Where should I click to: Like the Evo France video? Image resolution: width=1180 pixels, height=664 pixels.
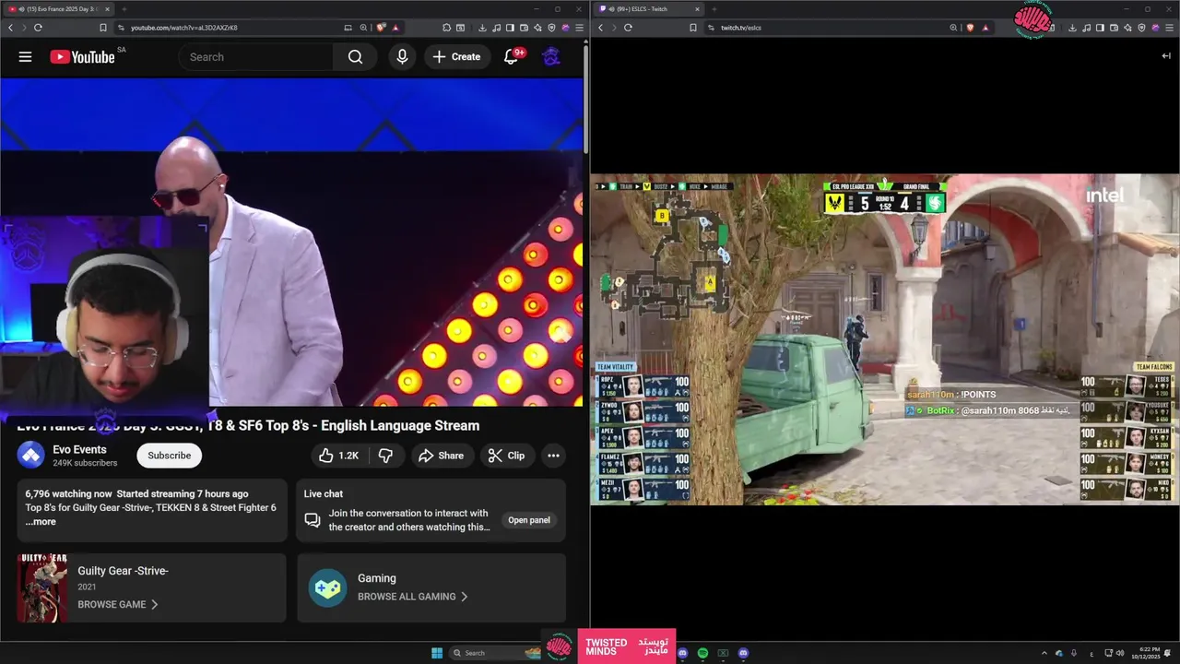point(338,456)
